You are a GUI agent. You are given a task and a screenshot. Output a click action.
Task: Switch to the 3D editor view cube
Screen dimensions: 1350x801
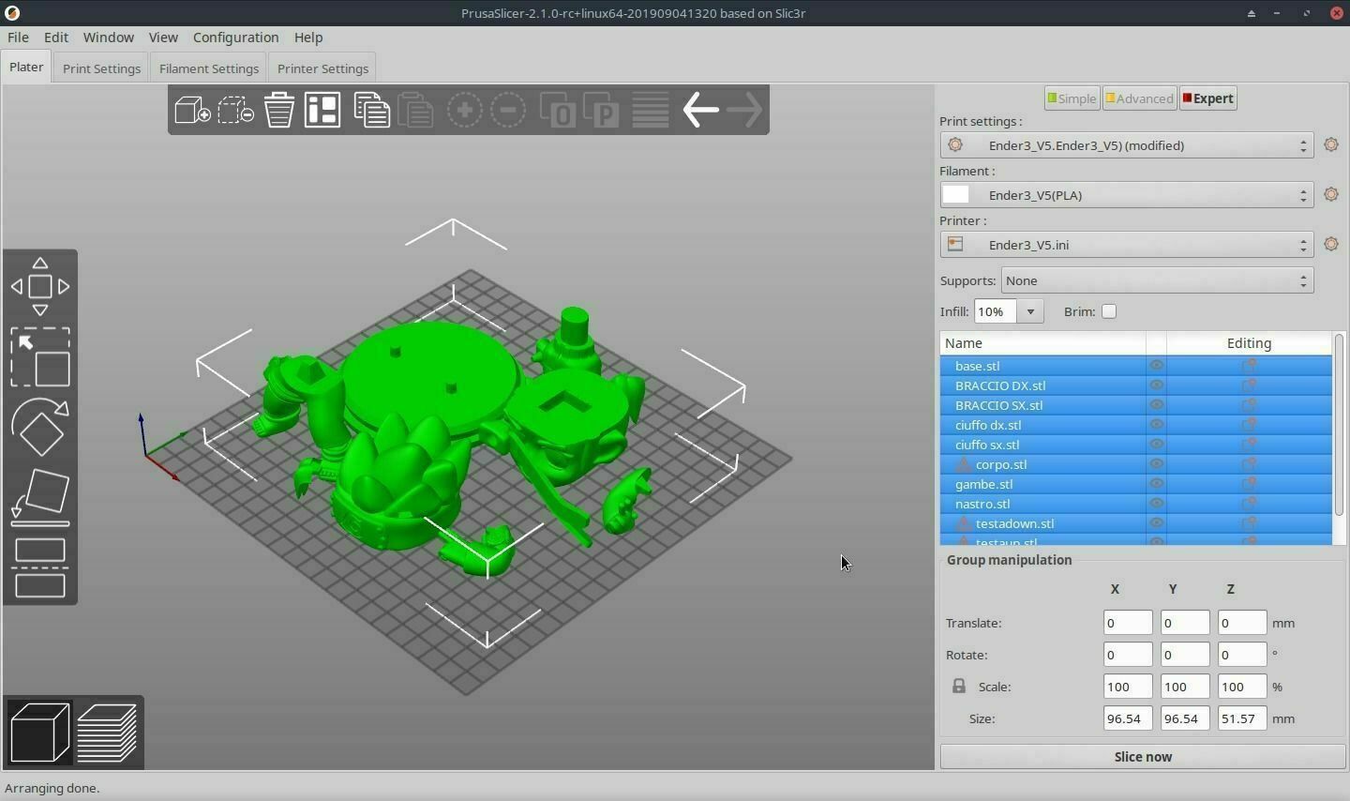pyautogui.click(x=40, y=733)
